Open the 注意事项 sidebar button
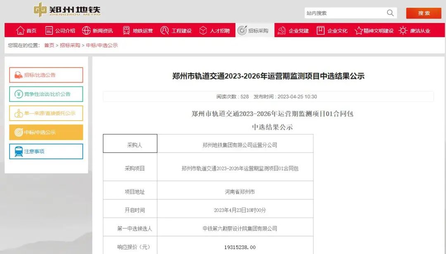The height and width of the screenshot is (254, 446). (46, 151)
